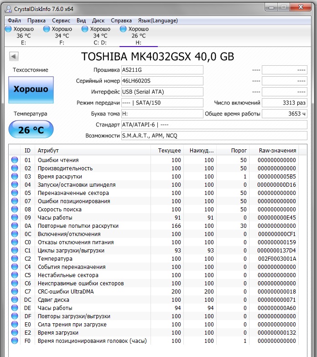This screenshot has width=317, height=357.
Task: Click raw value 000000000018
Action: (277, 291)
